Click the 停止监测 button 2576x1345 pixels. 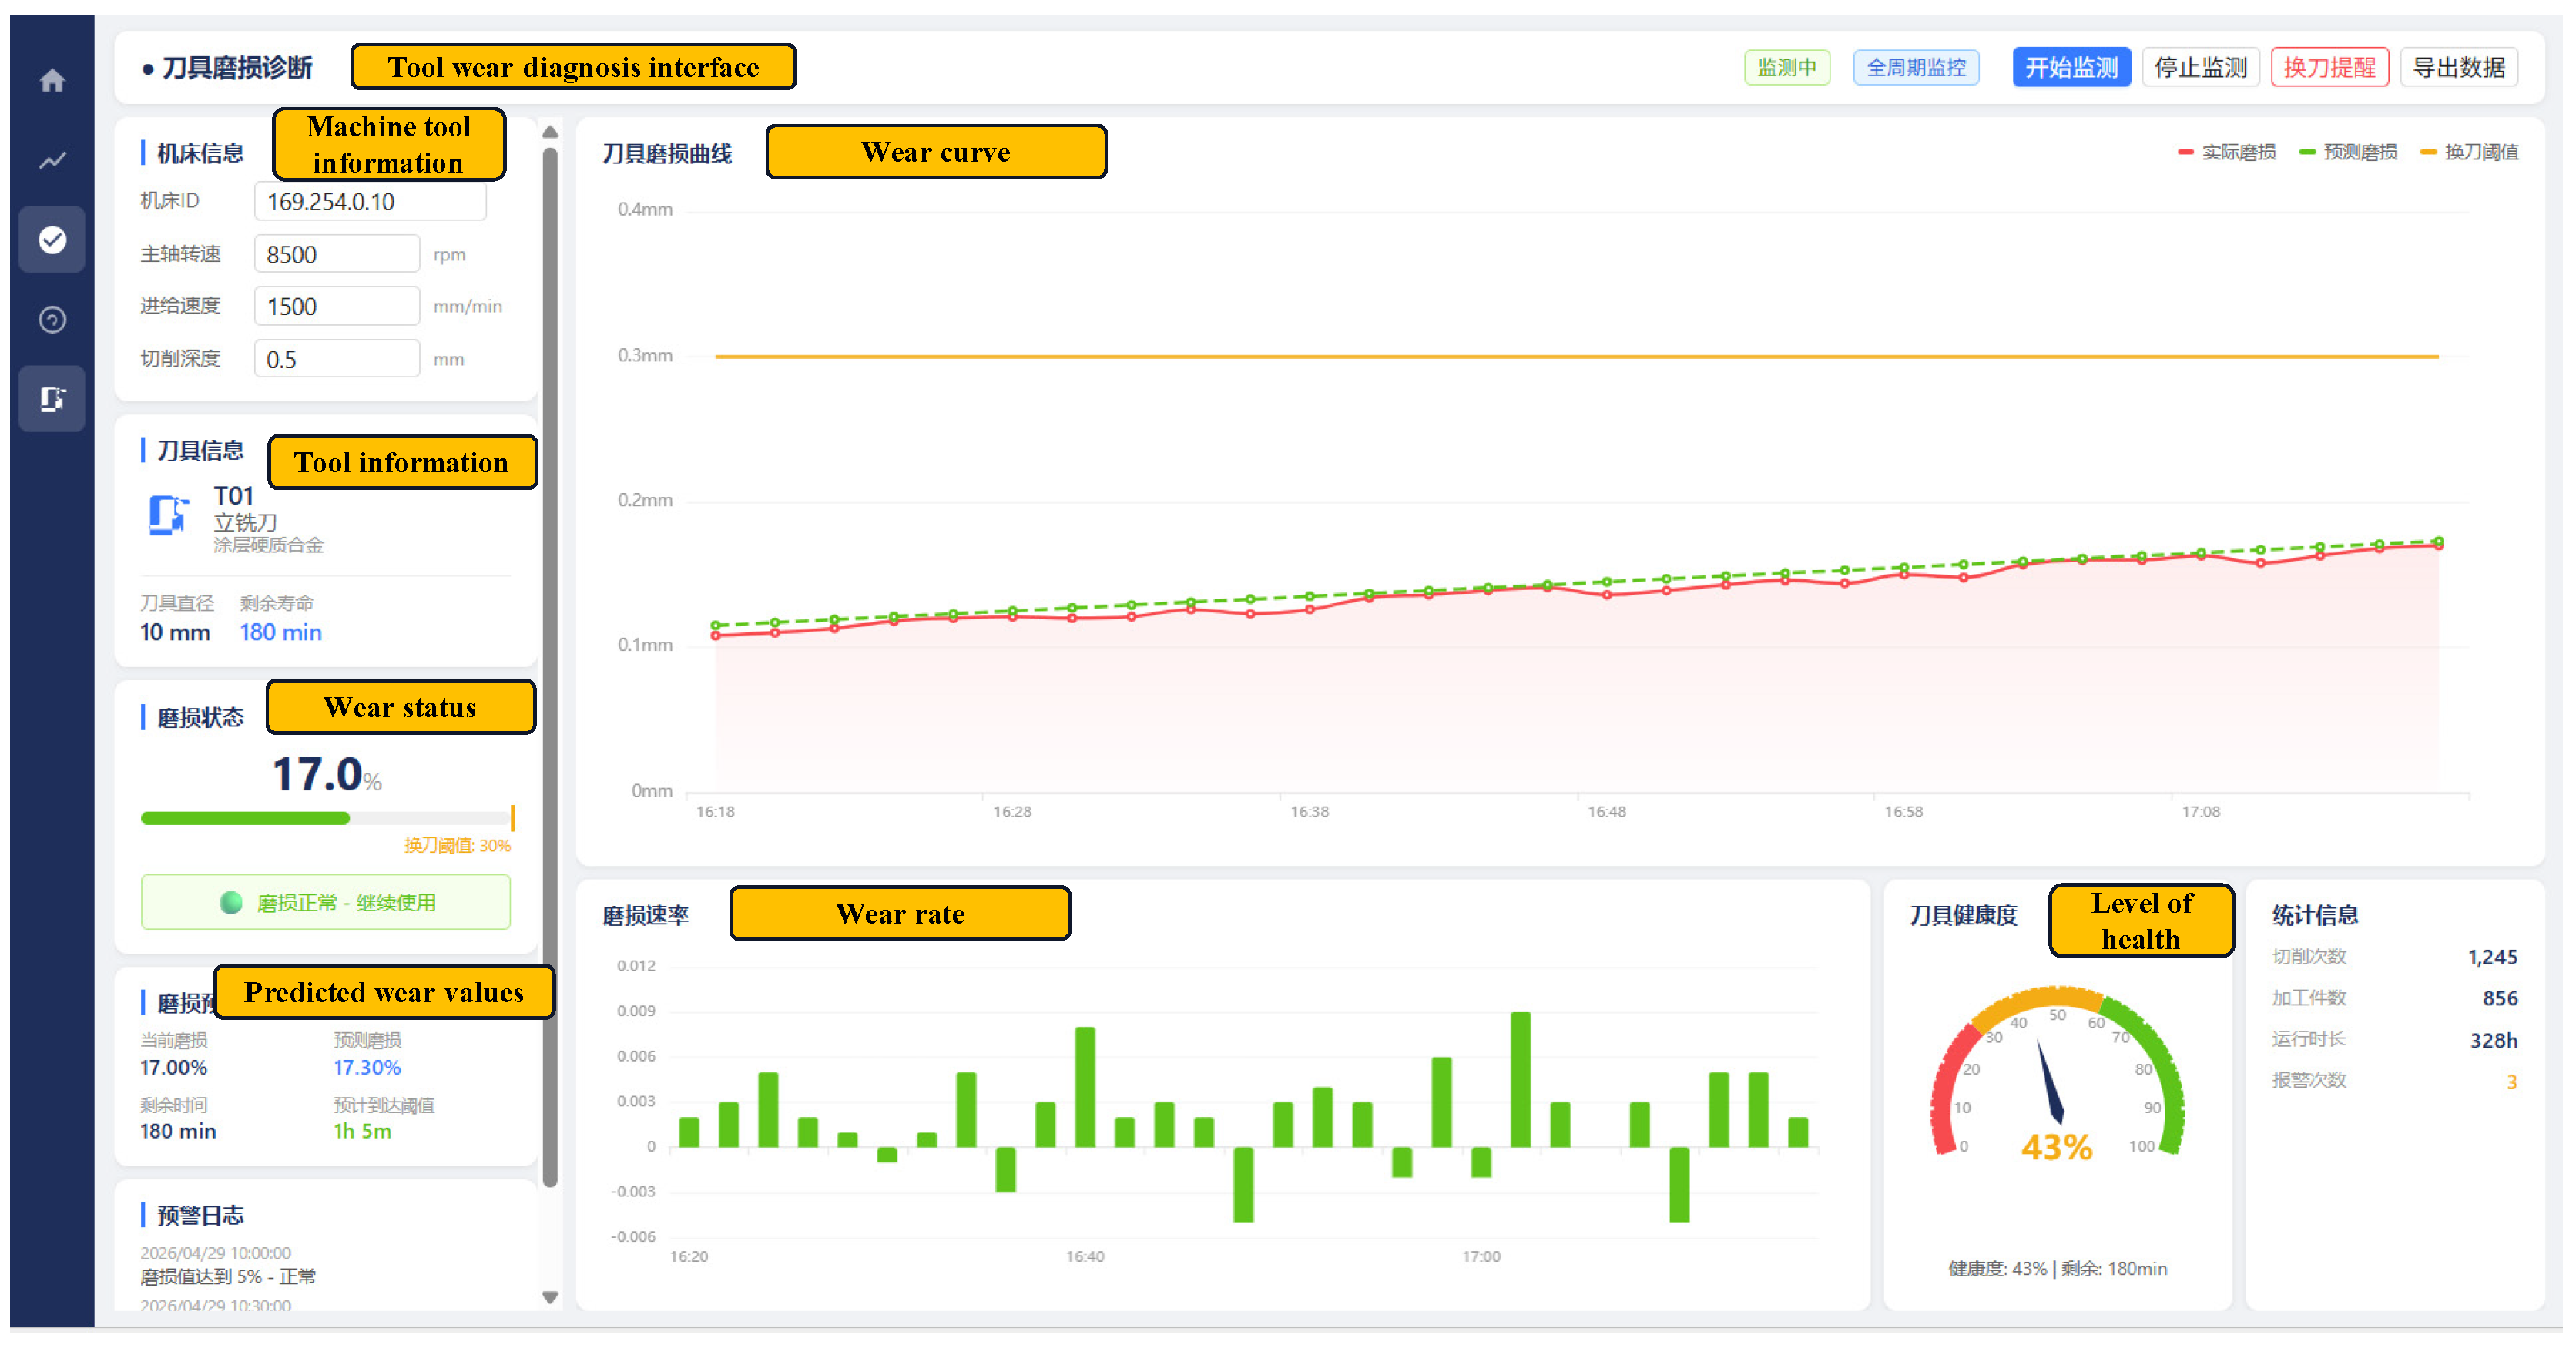[x=2200, y=67]
